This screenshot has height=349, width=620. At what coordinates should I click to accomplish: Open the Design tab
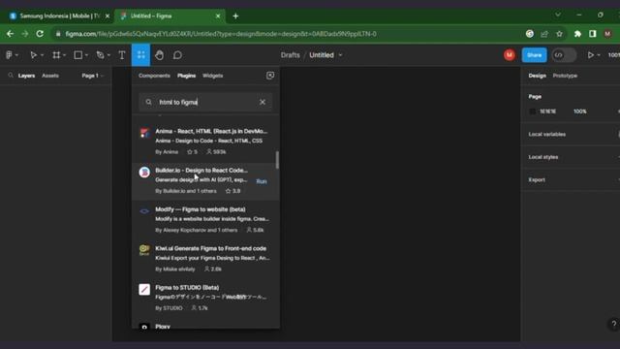point(537,76)
